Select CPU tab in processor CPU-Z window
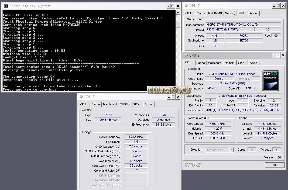Viewport: 288px width, 190px height. click(x=188, y=63)
